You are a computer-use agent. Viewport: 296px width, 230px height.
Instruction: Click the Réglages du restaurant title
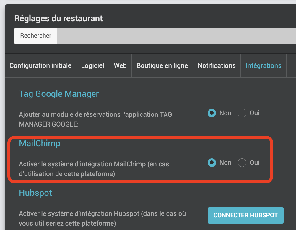point(58,19)
